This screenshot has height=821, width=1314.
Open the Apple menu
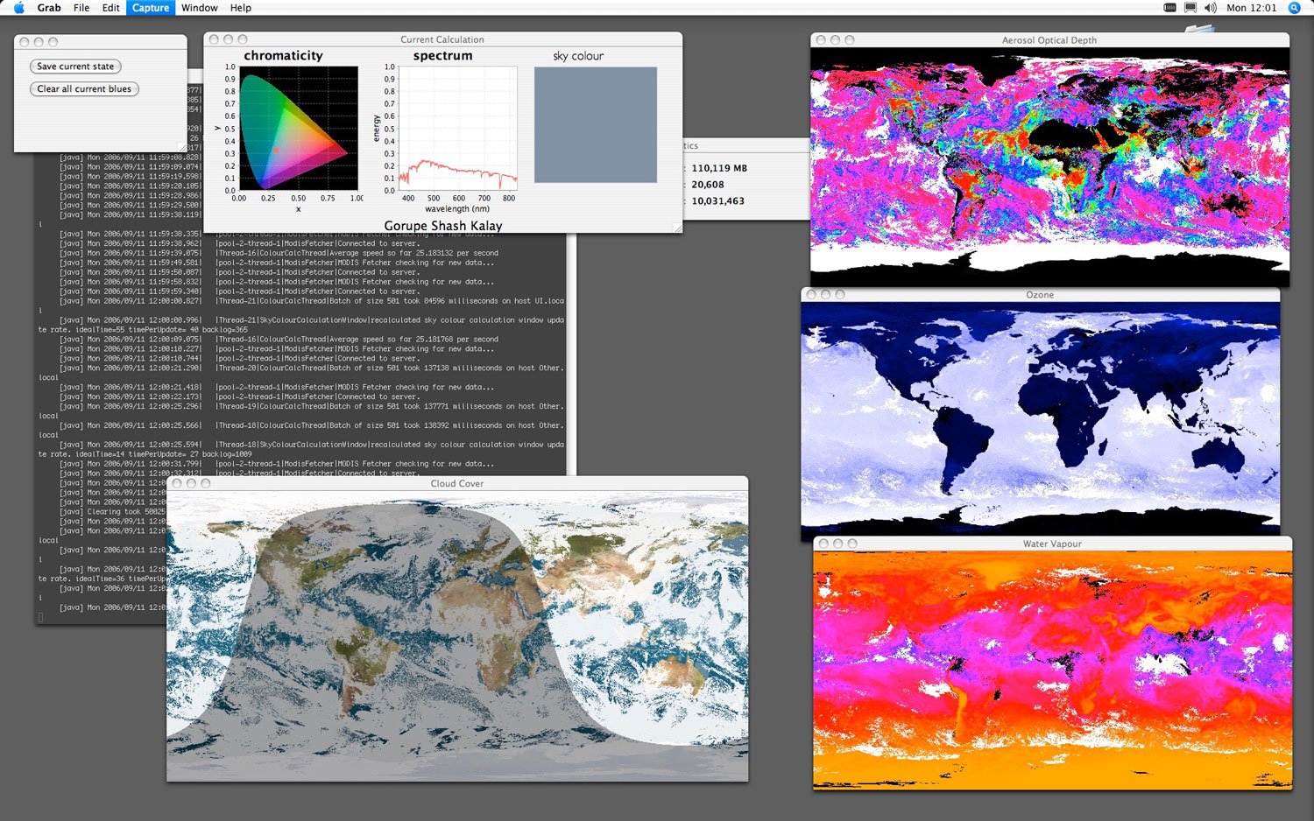(19, 8)
